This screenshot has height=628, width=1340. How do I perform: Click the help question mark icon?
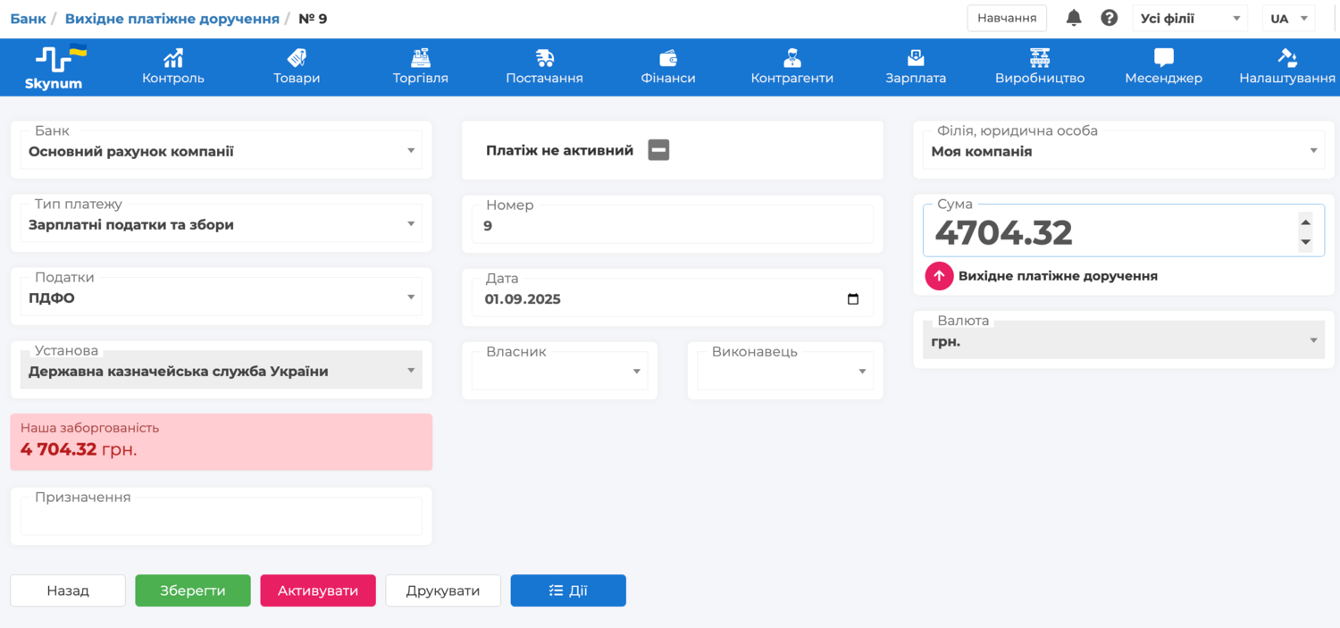(1109, 18)
